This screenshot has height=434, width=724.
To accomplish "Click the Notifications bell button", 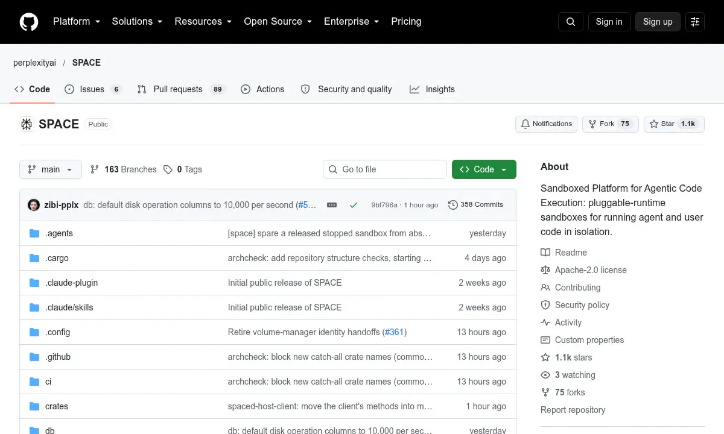I will pos(546,124).
